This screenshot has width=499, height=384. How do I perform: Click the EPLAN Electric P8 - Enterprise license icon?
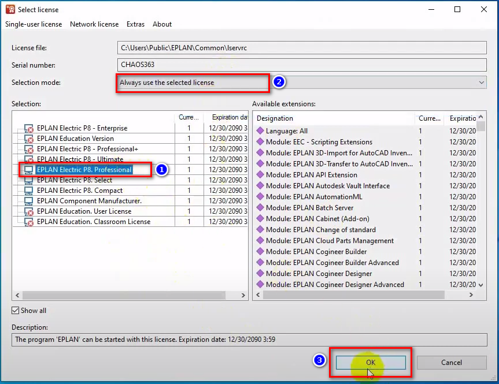click(29, 128)
